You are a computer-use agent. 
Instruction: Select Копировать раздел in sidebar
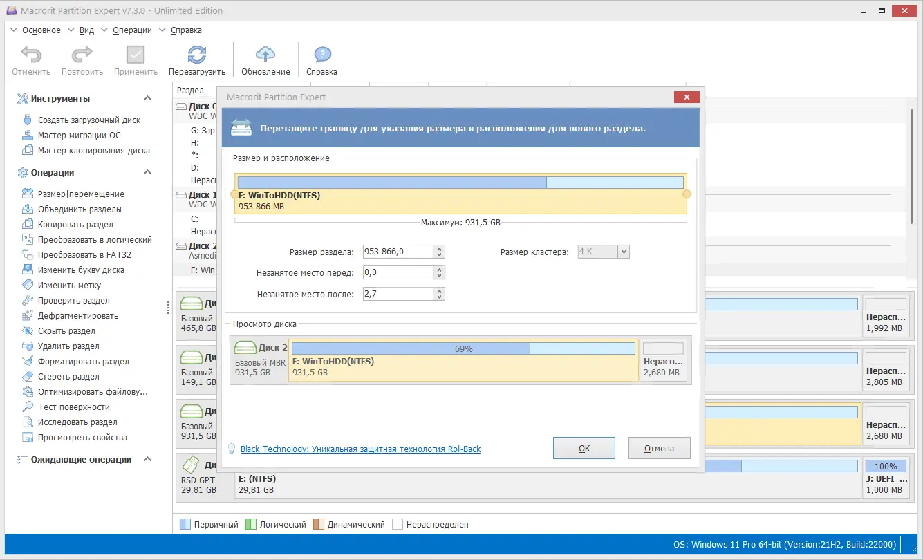[75, 225]
